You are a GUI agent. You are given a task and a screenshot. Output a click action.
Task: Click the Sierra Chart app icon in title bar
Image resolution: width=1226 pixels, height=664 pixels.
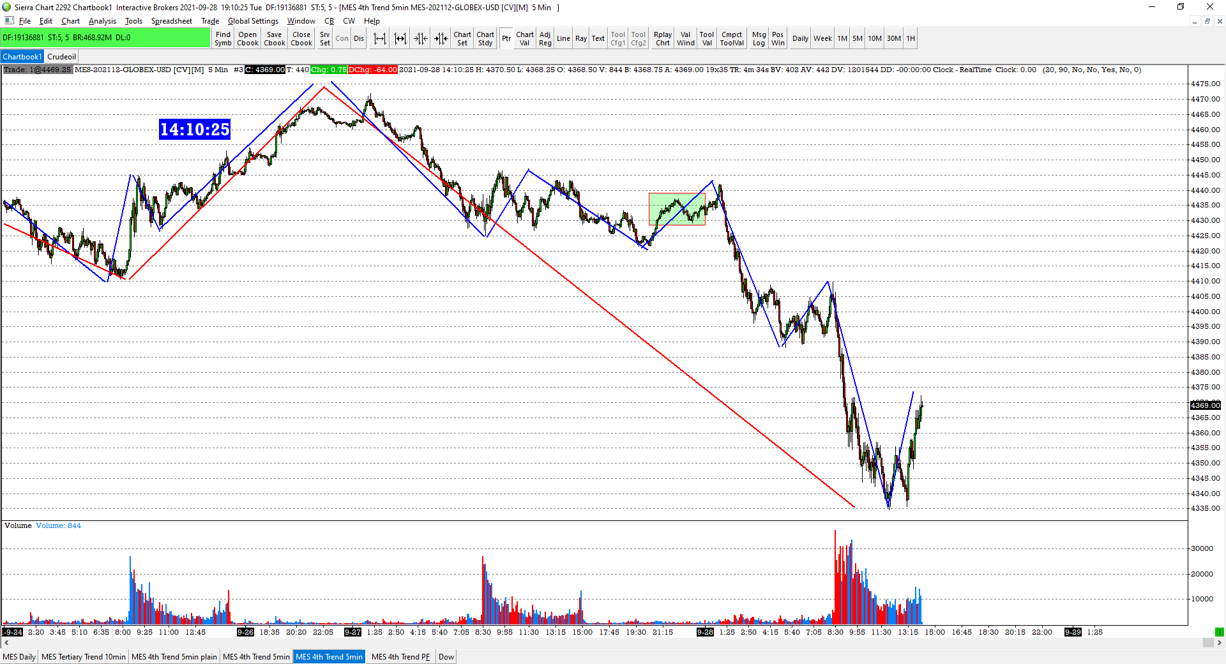point(7,7)
